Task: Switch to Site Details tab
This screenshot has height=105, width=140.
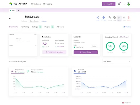Action: tap(13, 27)
